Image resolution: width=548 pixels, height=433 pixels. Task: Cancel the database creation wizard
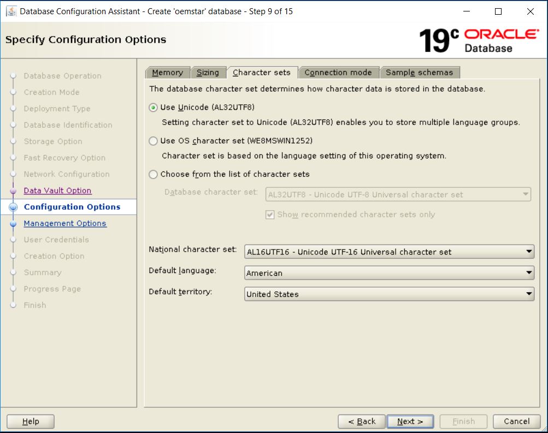click(516, 422)
